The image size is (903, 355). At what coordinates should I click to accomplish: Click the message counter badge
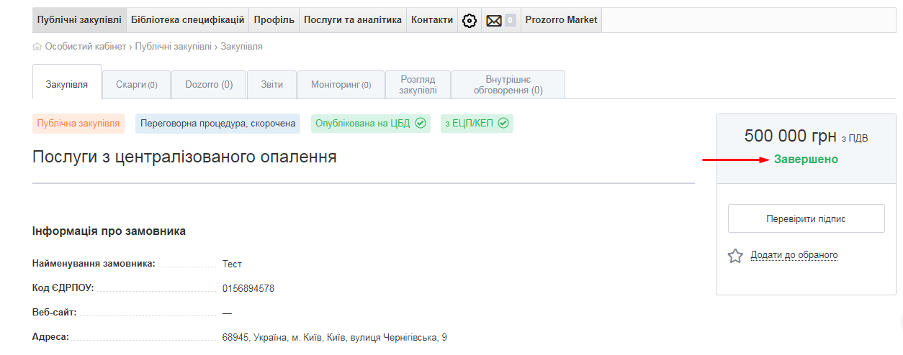[511, 21]
